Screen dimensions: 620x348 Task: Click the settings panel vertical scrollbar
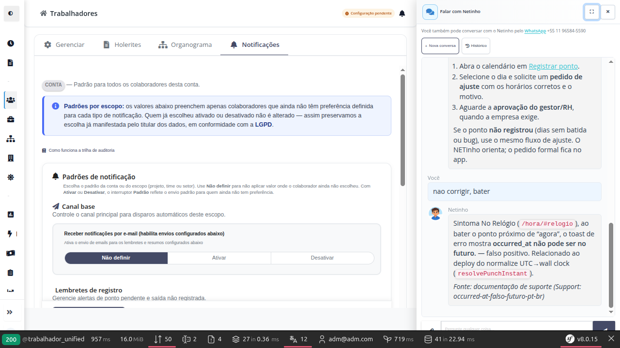[403, 130]
